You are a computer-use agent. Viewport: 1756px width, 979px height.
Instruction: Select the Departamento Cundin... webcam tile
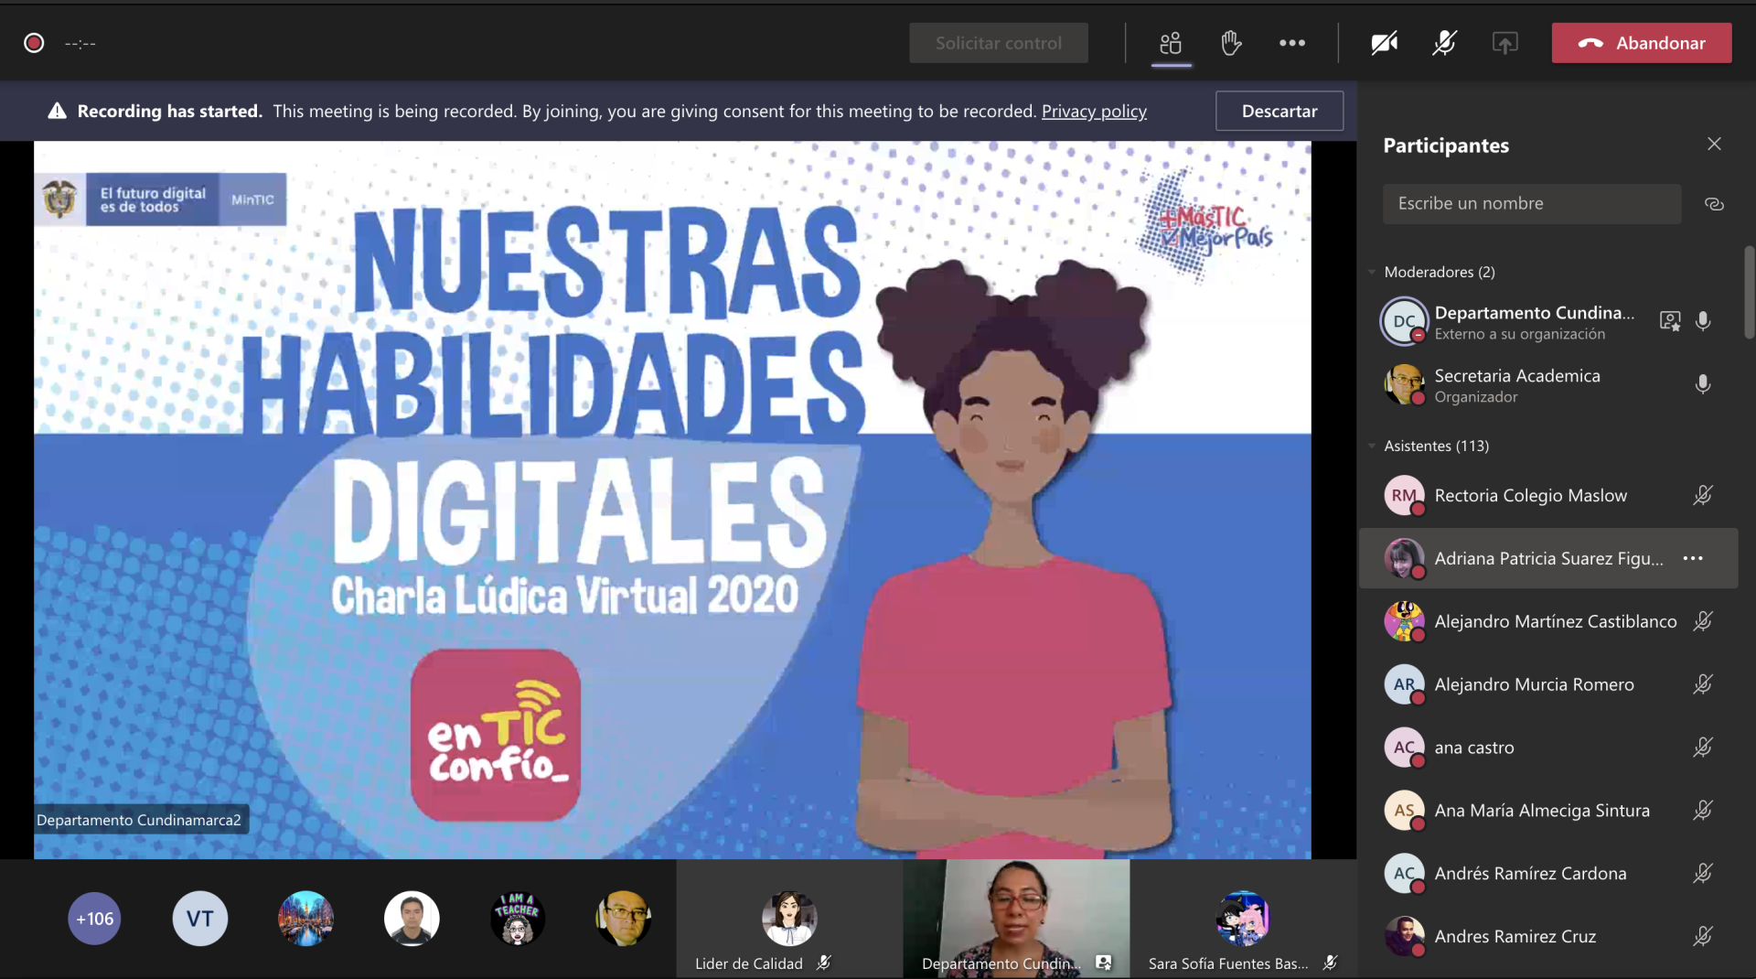(1016, 919)
